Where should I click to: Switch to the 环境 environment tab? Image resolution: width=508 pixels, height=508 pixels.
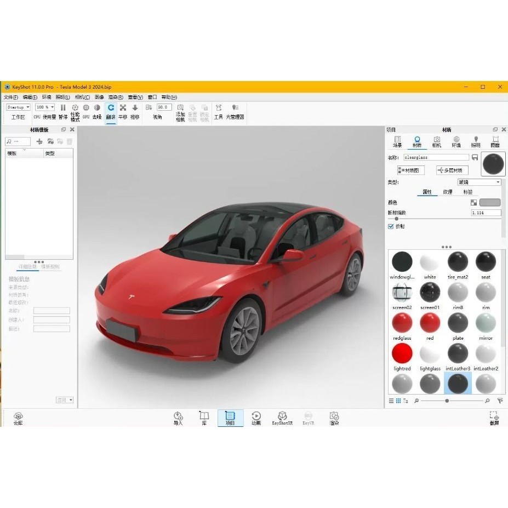pyautogui.click(x=456, y=142)
